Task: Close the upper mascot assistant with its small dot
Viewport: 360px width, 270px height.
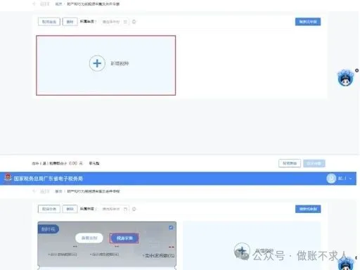Action: click(356, 70)
